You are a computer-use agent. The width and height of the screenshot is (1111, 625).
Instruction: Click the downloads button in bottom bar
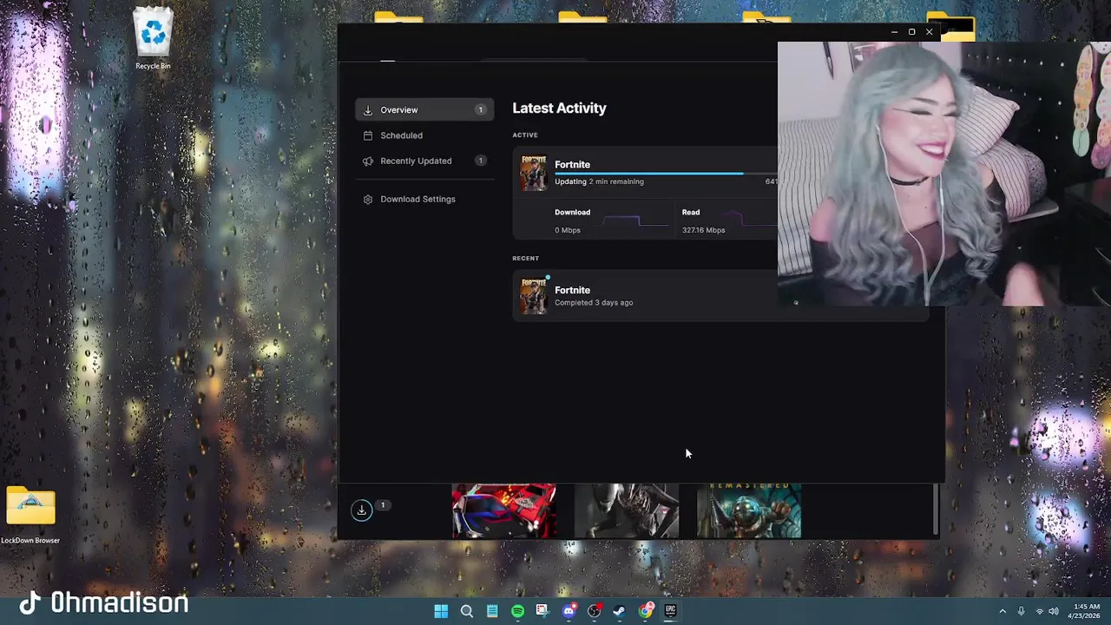coord(362,510)
